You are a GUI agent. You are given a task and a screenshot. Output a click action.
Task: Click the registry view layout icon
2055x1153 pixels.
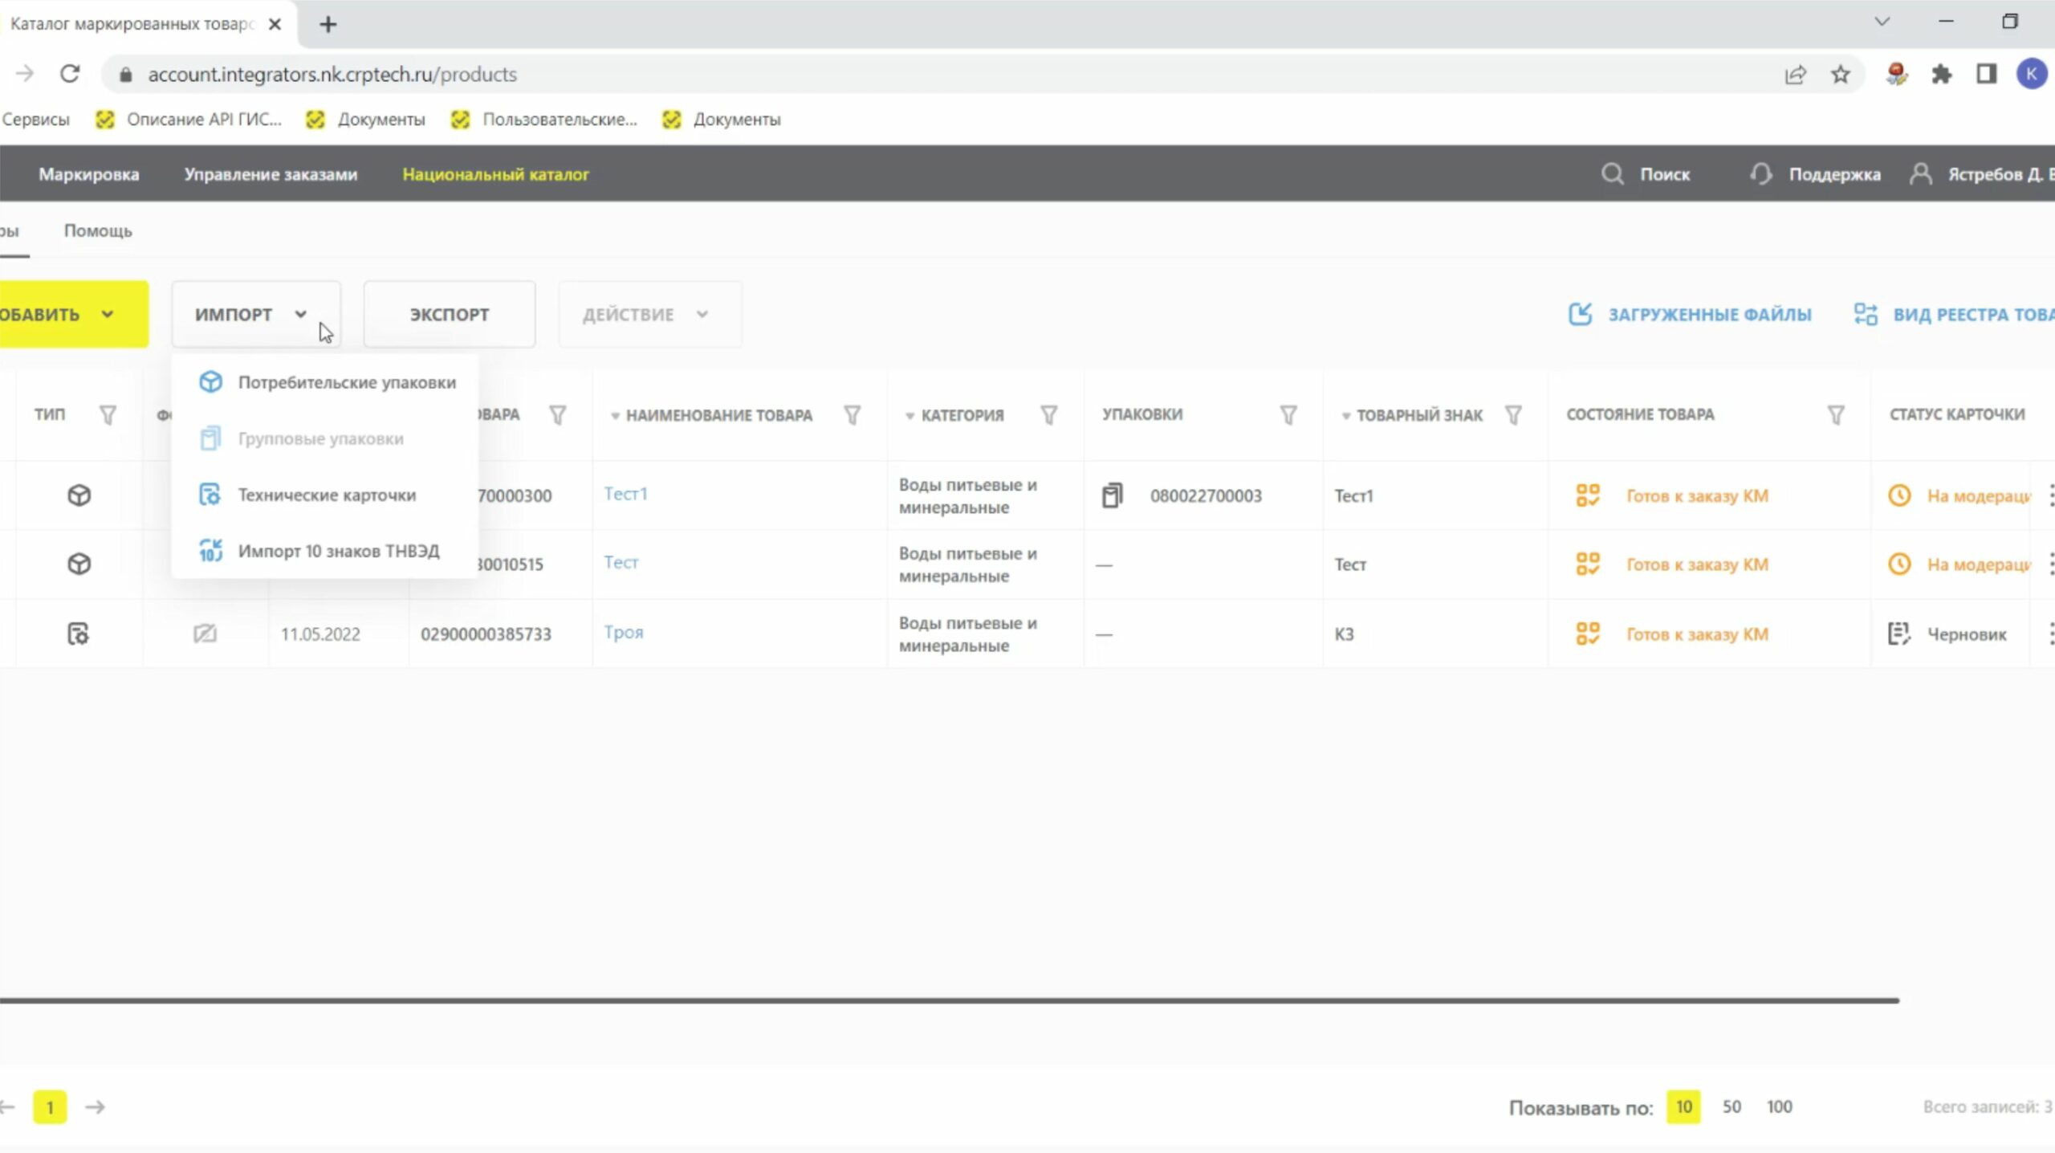(x=1866, y=314)
